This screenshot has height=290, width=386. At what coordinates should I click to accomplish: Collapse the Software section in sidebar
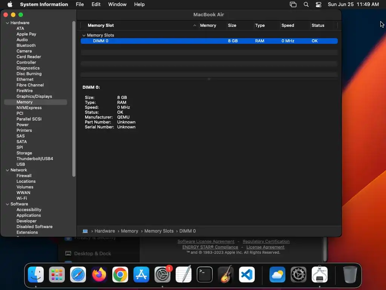click(x=8, y=204)
